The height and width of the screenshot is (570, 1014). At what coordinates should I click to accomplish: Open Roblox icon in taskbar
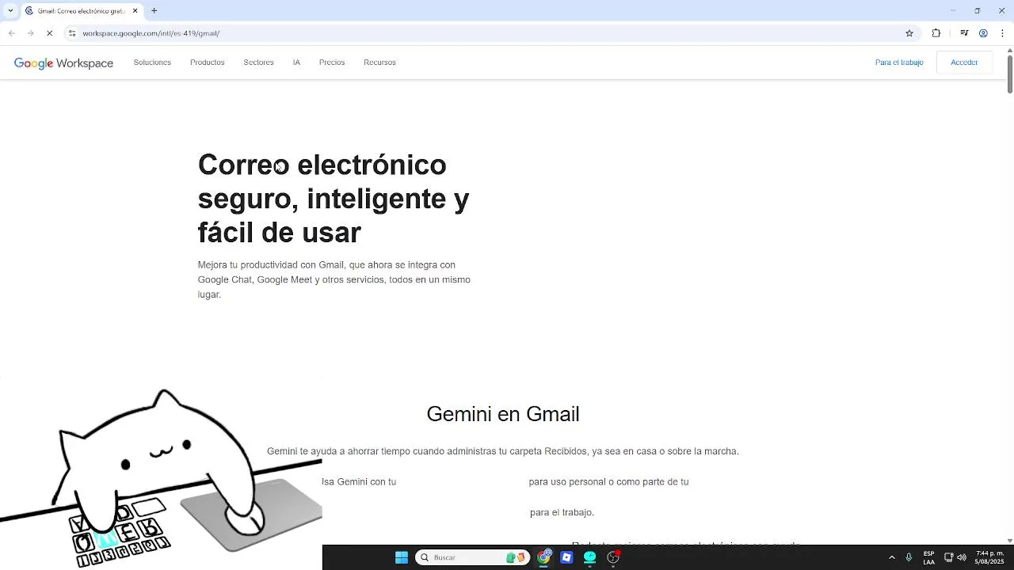click(x=566, y=557)
